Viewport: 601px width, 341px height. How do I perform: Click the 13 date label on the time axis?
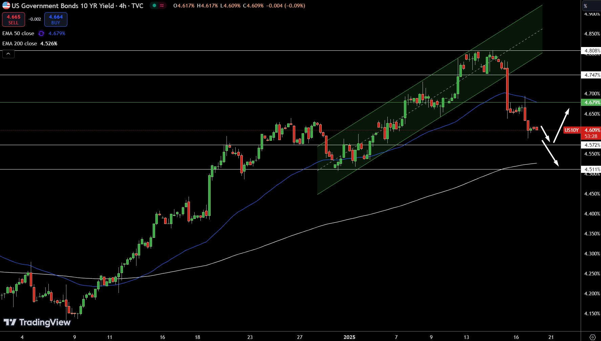(466, 337)
